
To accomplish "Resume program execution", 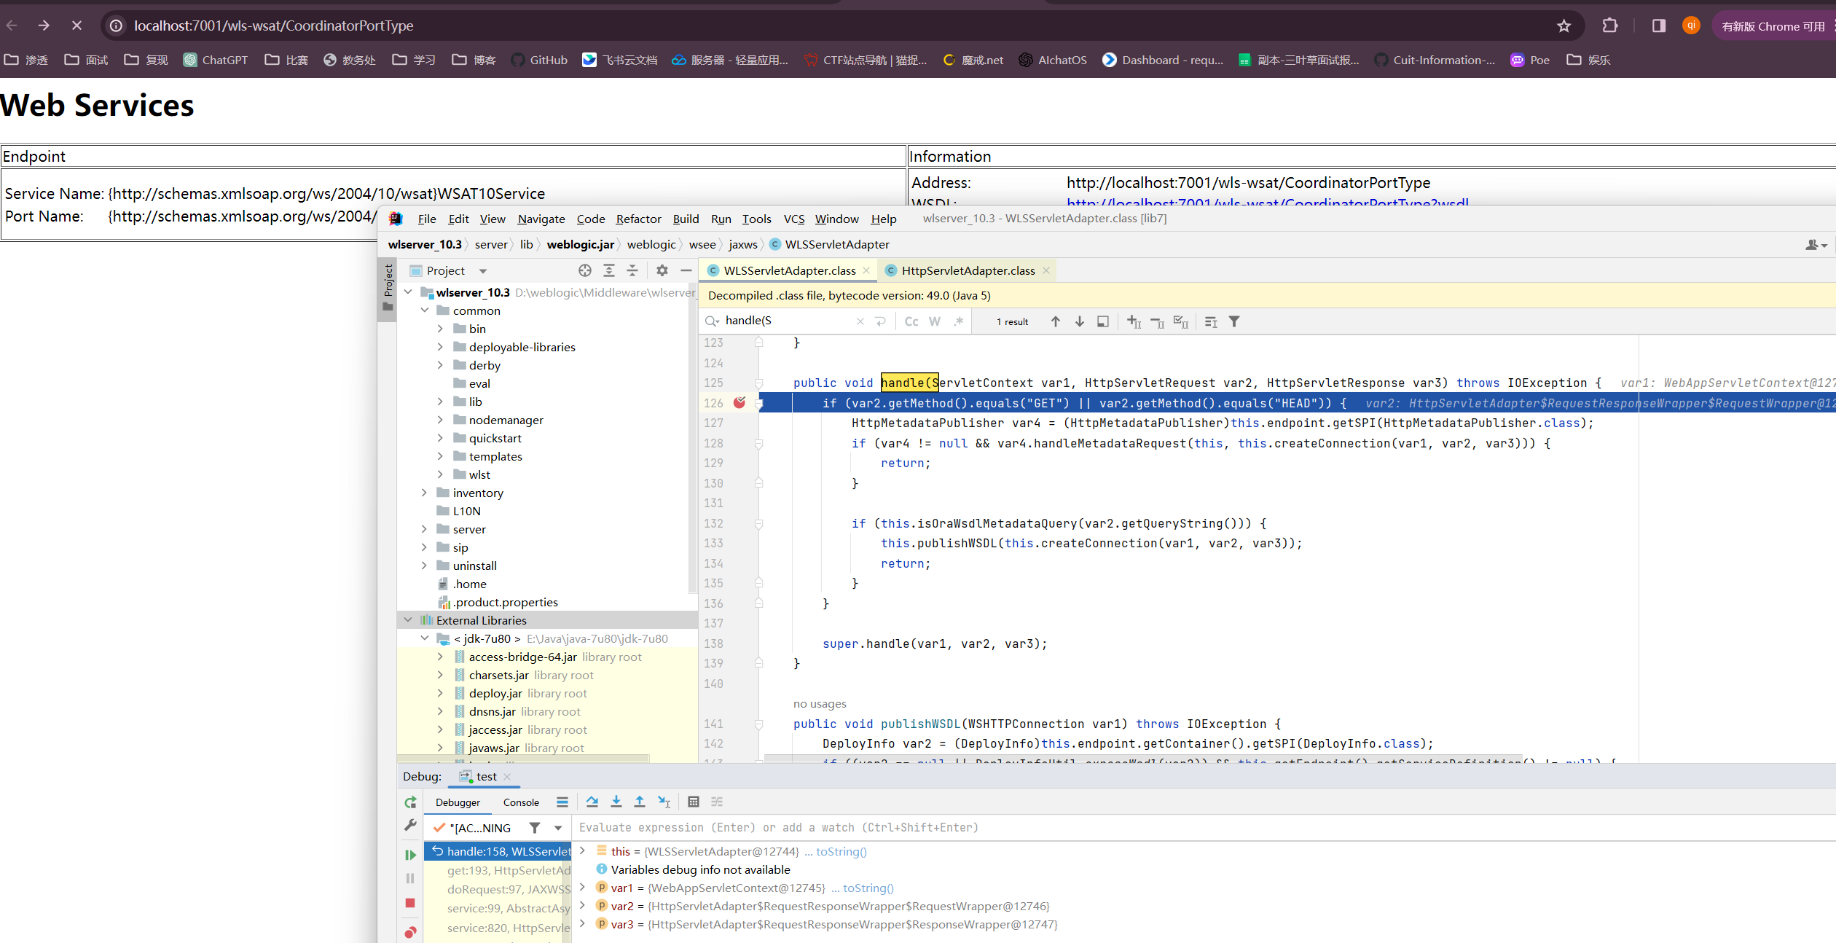I will click(x=410, y=855).
